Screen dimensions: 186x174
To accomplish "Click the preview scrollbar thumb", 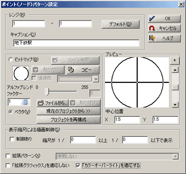I will point(175,87).
